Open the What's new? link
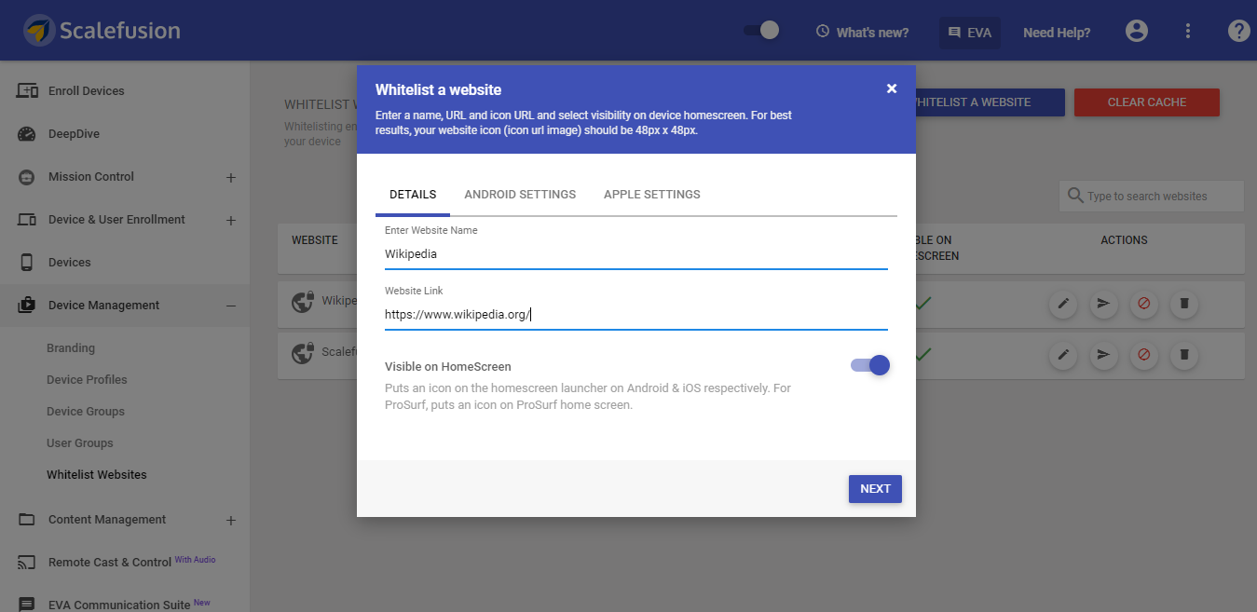 (x=862, y=33)
